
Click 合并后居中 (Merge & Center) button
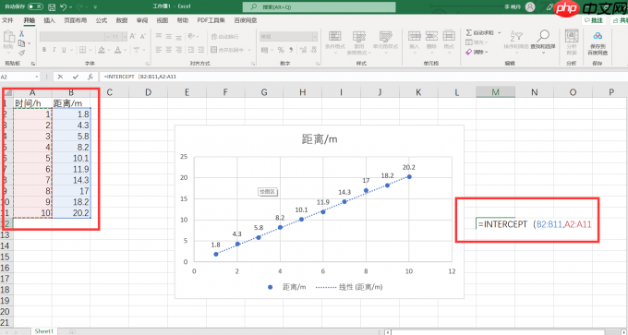[228, 50]
